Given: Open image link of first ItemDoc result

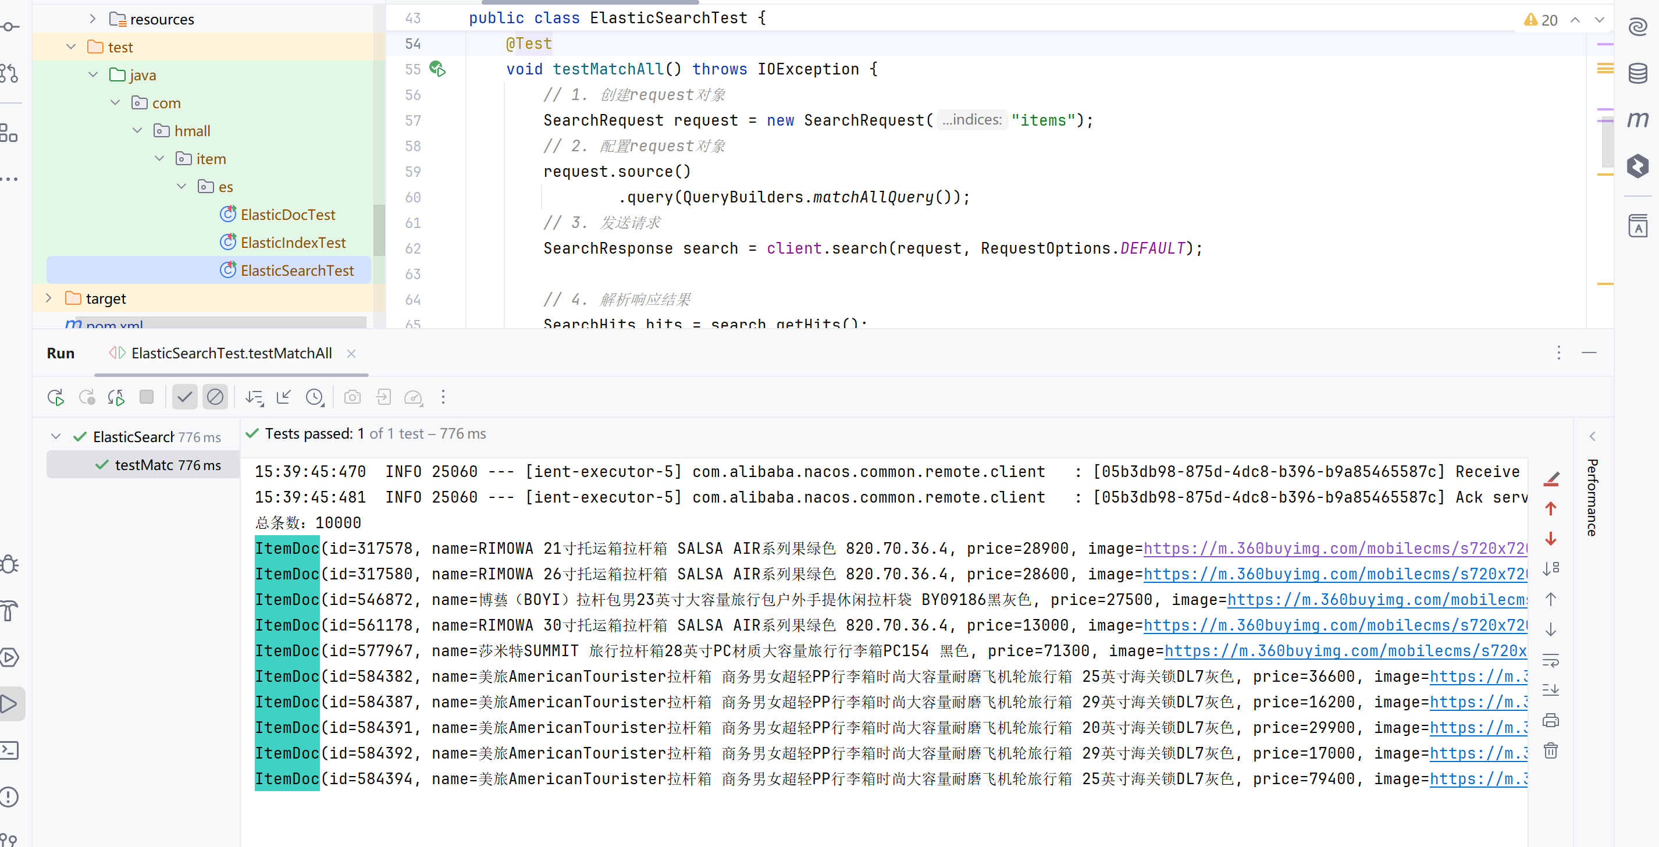Looking at the screenshot, I should 1334,548.
